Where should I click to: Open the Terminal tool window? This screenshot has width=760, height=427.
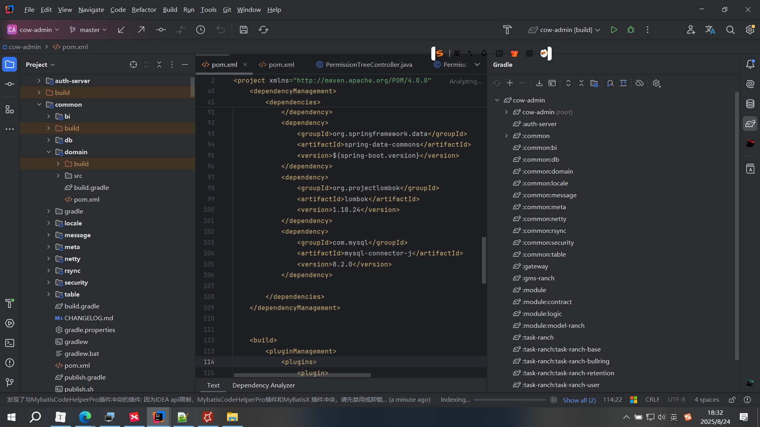10,343
